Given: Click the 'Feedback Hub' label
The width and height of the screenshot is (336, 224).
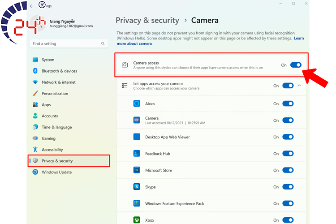Looking at the screenshot, I should tap(158, 154).
